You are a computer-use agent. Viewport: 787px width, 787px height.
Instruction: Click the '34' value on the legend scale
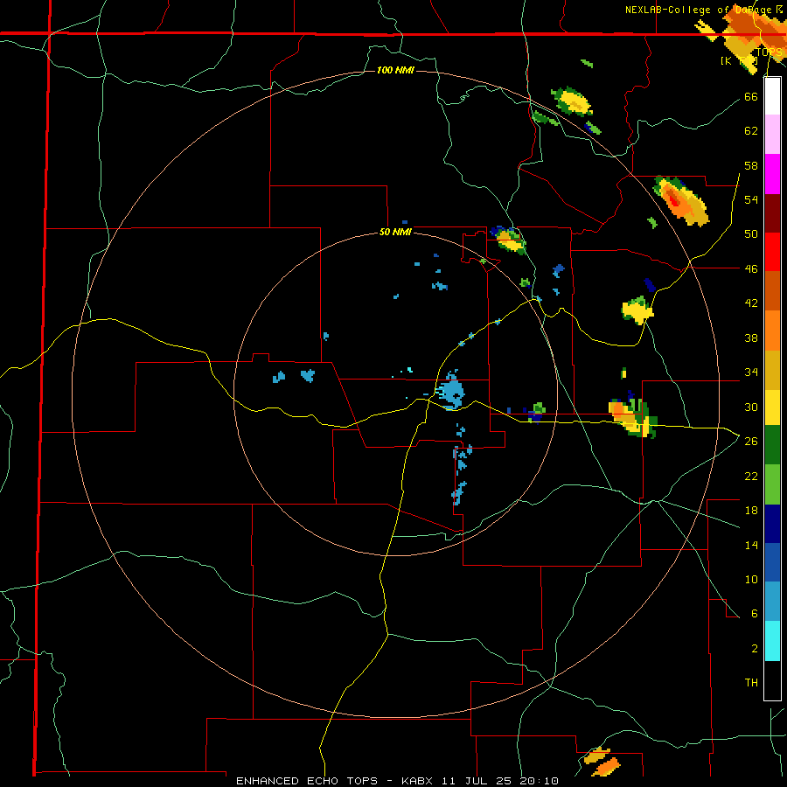751,373
